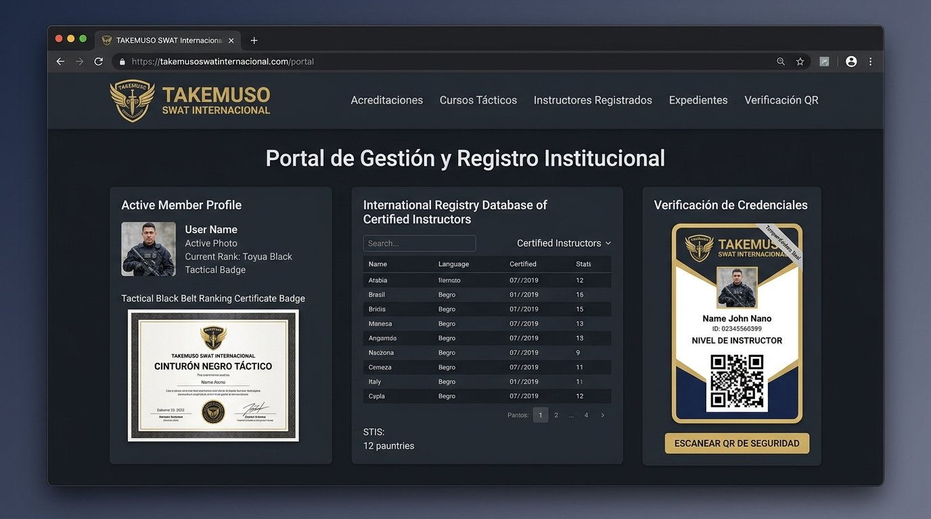View the Cinturón Negro Táctico certificate
931x519 pixels.
(x=213, y=375)
